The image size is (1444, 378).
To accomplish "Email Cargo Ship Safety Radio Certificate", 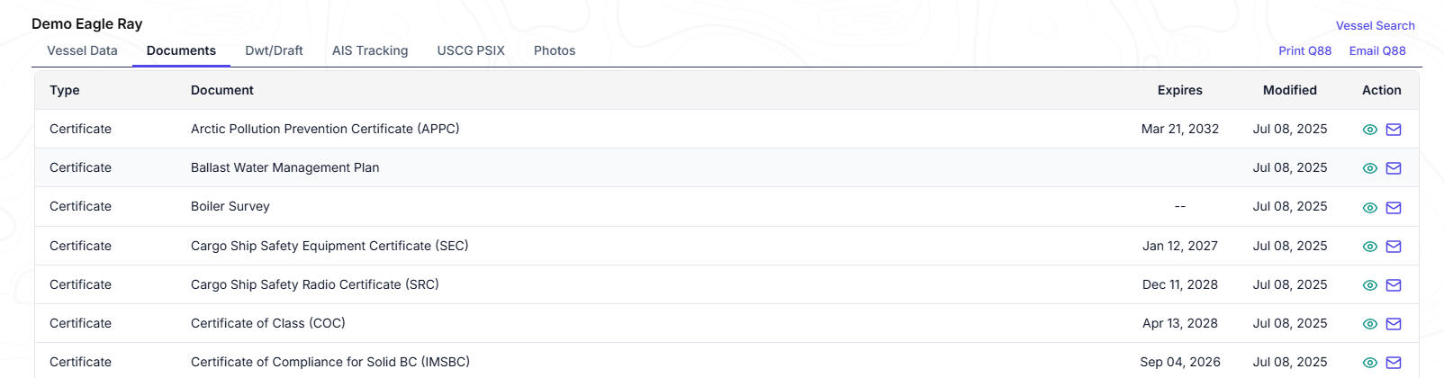I will tap(1394, 285).
